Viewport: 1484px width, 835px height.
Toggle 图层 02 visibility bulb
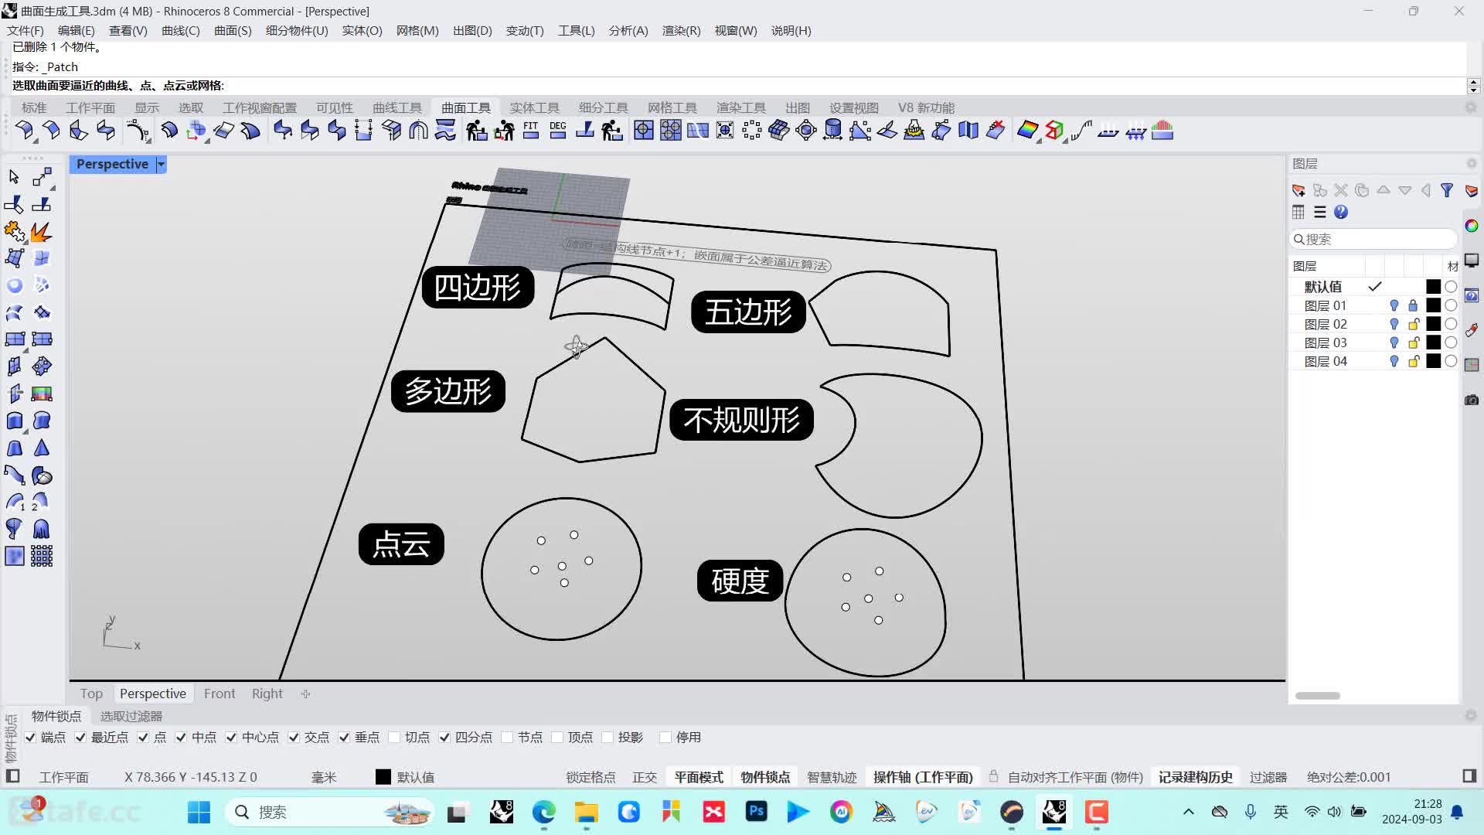pyautogui.click(x=1394, y=324)
